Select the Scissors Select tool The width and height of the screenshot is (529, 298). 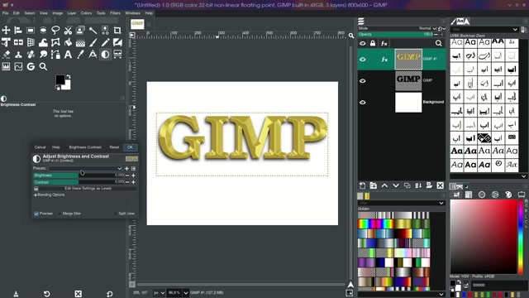68,31
